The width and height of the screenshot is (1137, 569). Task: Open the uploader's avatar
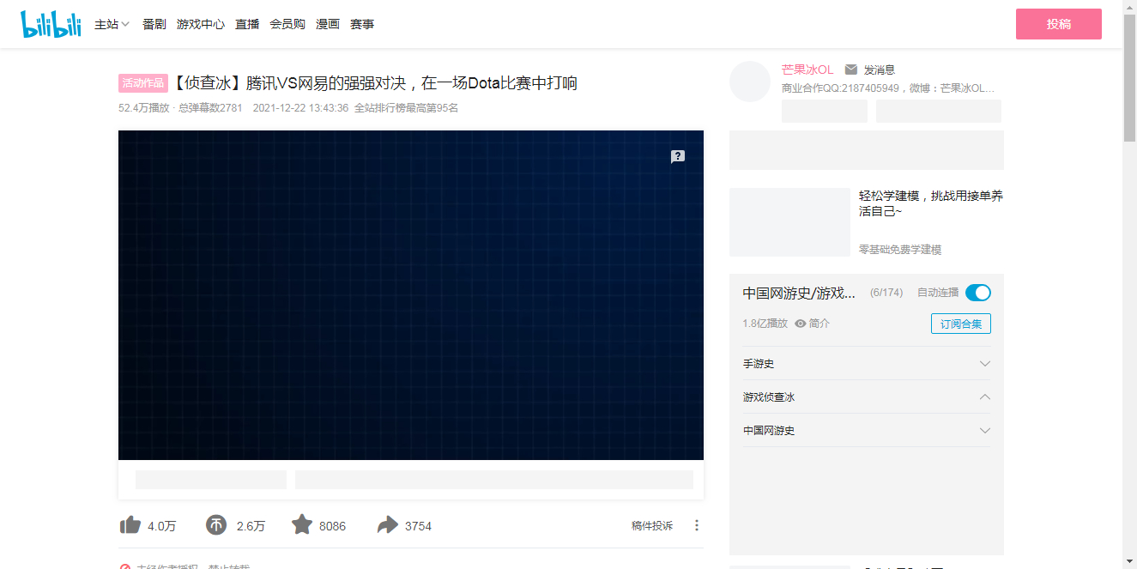(750, 82)
